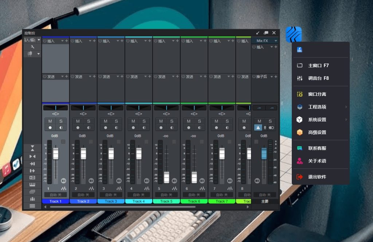Click the main channel automation 自动:关 button

[x=265, y=195]
